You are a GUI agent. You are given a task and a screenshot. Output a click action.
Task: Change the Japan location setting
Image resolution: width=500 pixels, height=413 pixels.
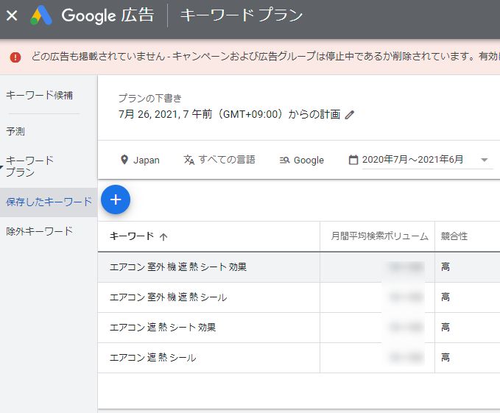pyautogui.click(x=141, y=160)
